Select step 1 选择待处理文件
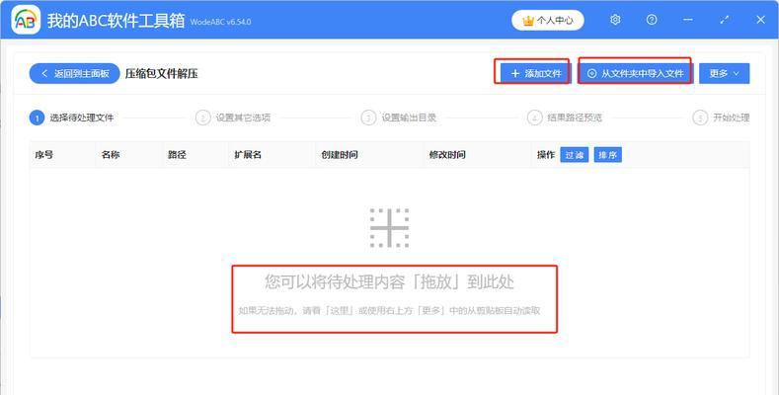Viewport: 779px width, 395px height. (71, 118)
